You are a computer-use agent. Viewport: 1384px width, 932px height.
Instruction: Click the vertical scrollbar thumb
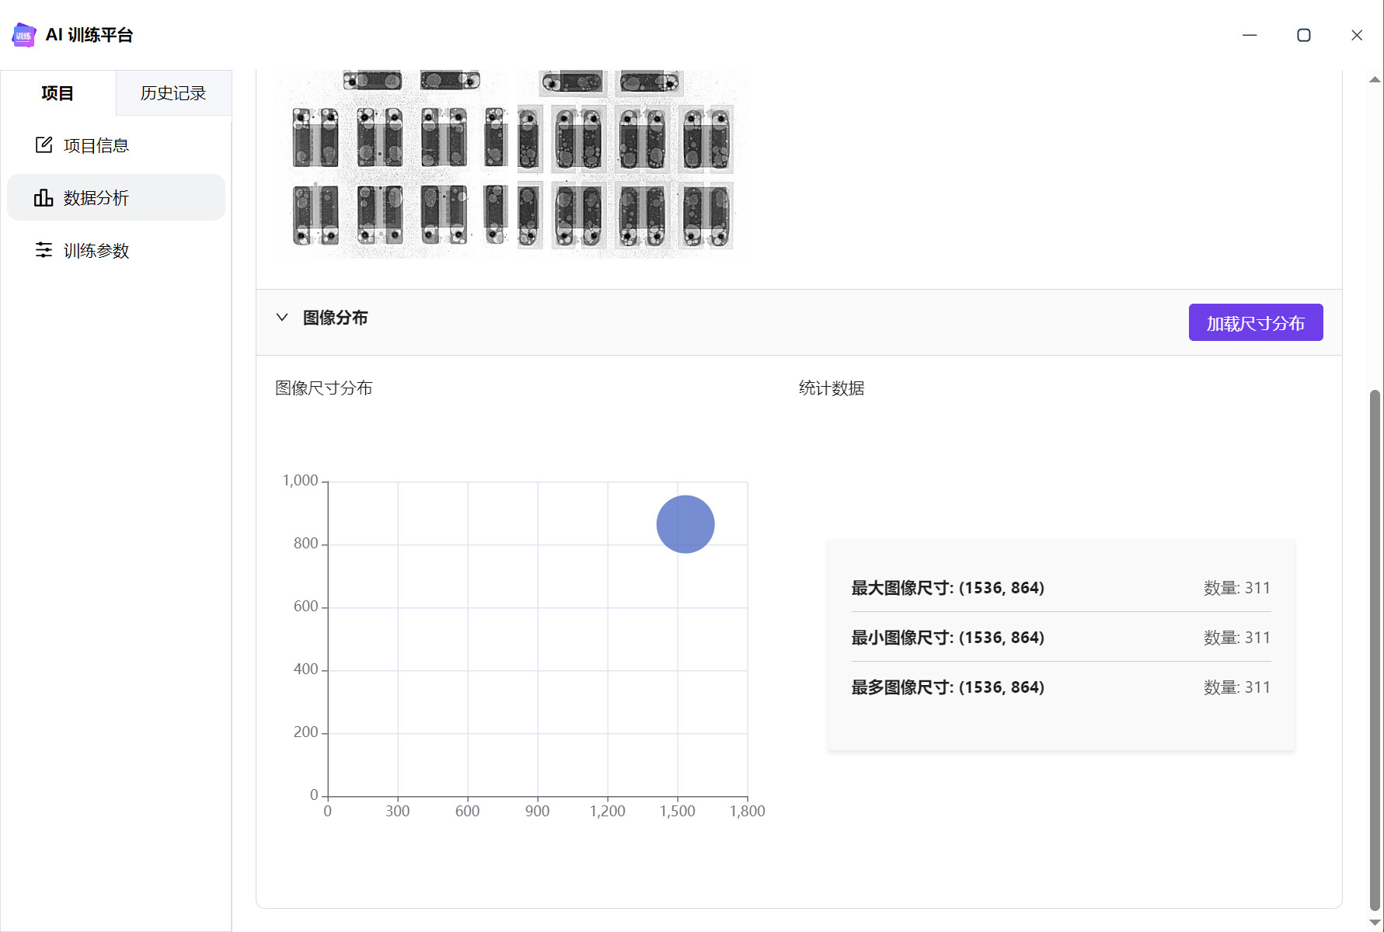(1375, 649)
